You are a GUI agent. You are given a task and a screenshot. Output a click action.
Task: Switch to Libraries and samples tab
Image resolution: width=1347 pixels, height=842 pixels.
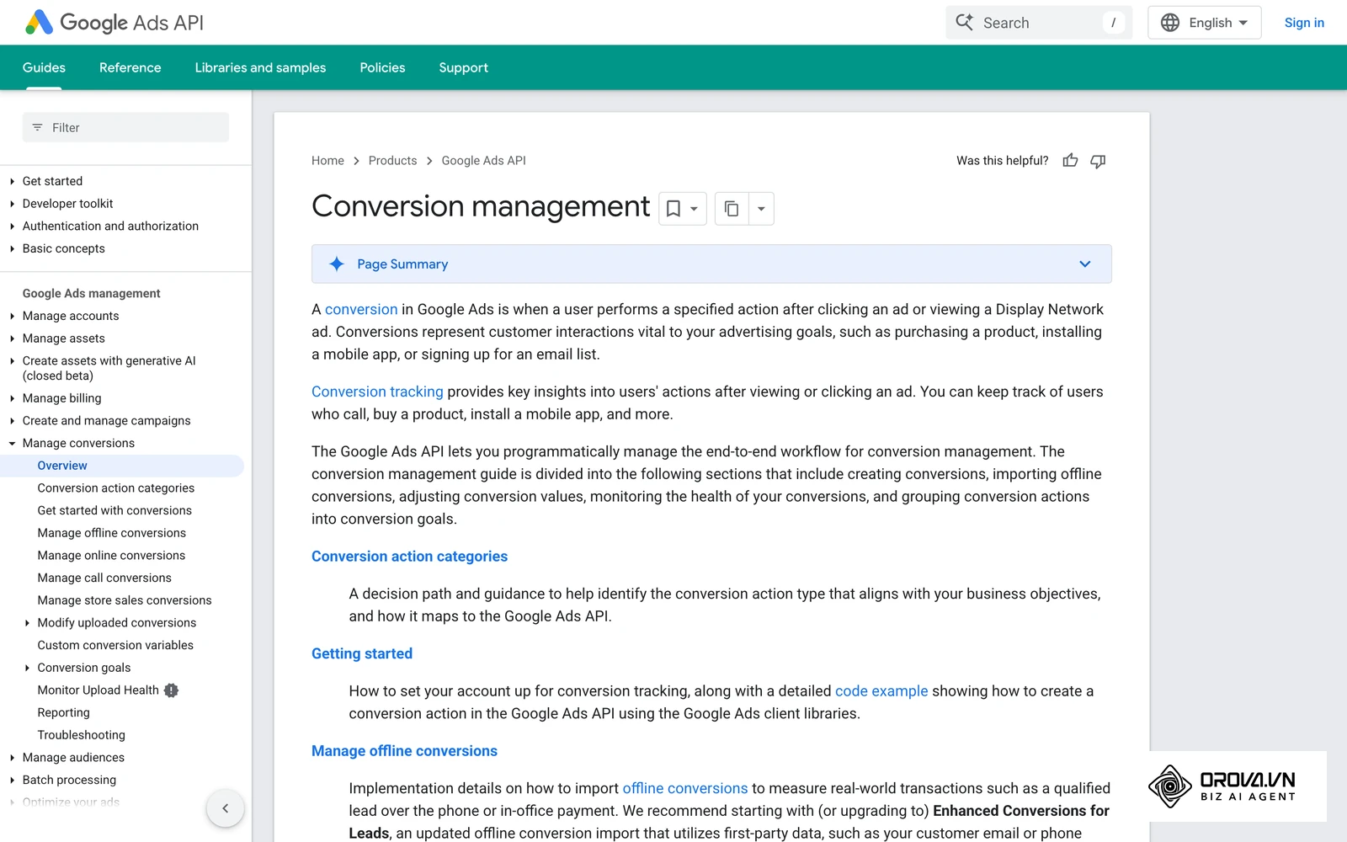(260, 67)
